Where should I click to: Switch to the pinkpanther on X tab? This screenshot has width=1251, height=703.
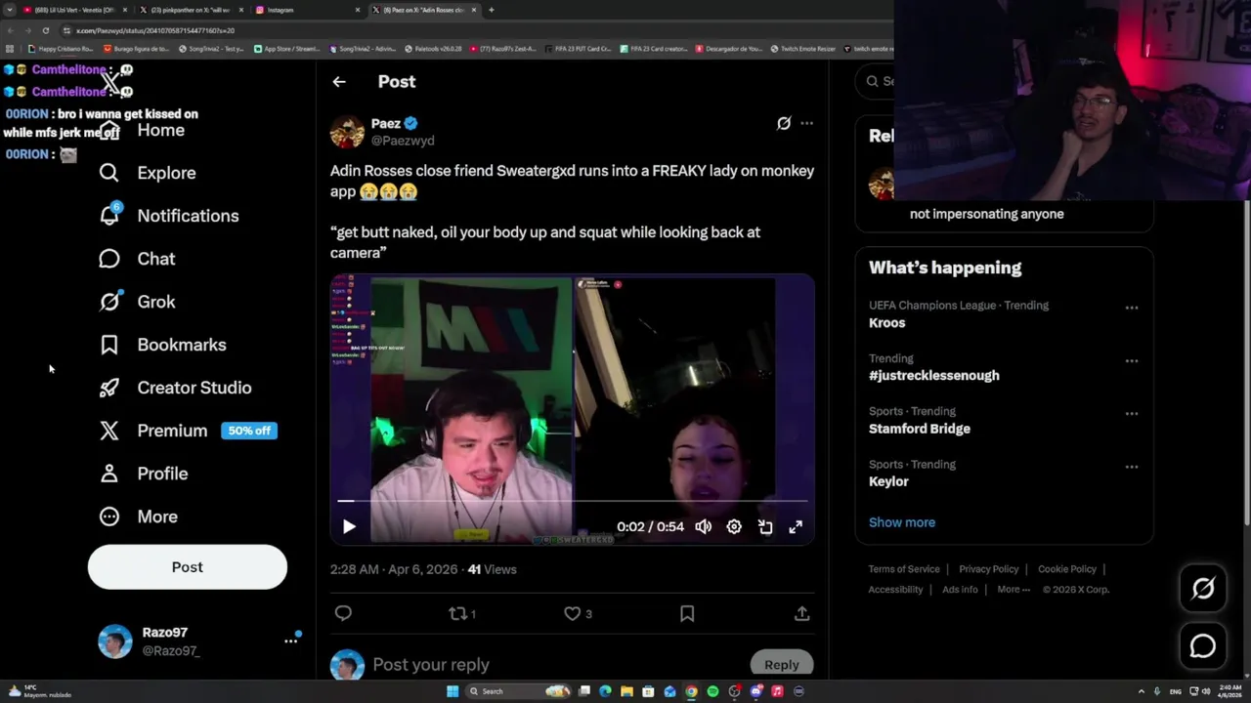point(191,10)
